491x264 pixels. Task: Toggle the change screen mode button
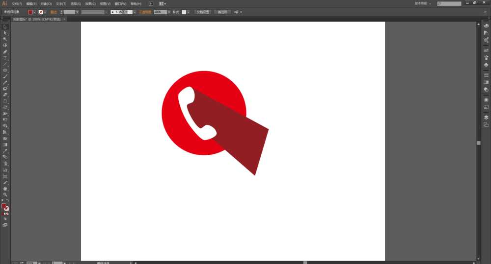(5, 225)
